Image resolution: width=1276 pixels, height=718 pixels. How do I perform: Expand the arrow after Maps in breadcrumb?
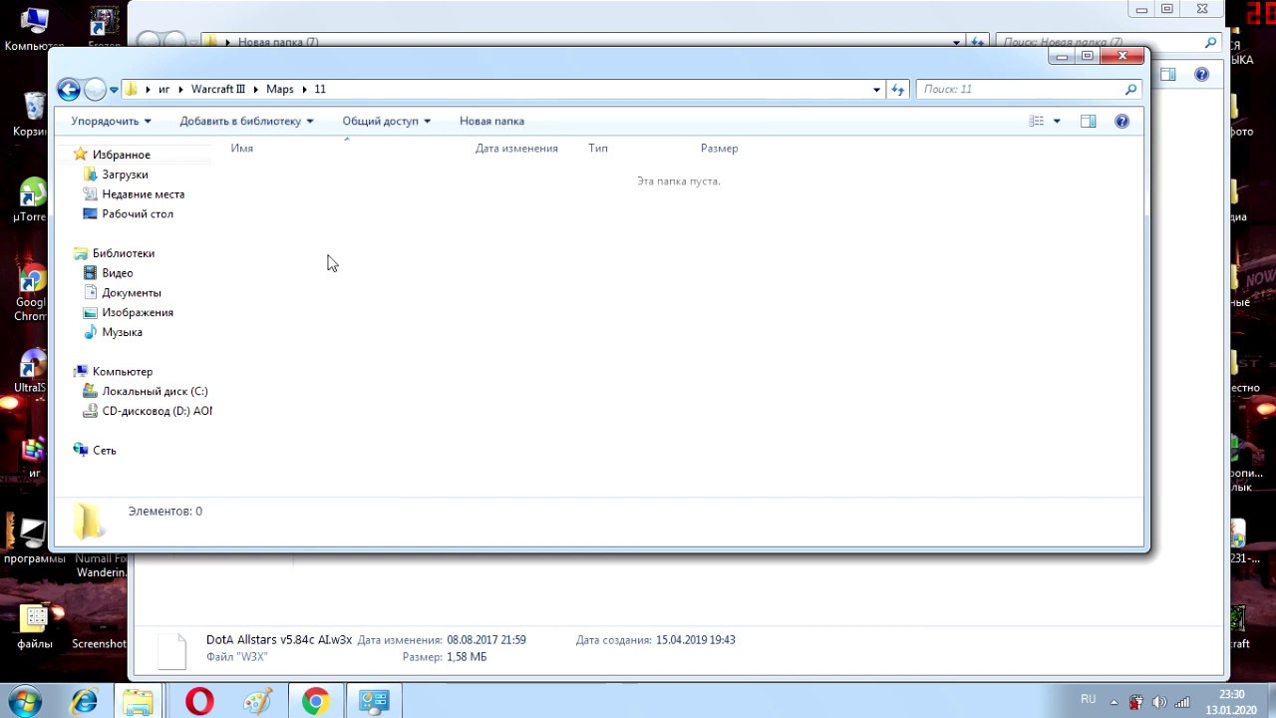pyautogui.click(x=304, y=90)
